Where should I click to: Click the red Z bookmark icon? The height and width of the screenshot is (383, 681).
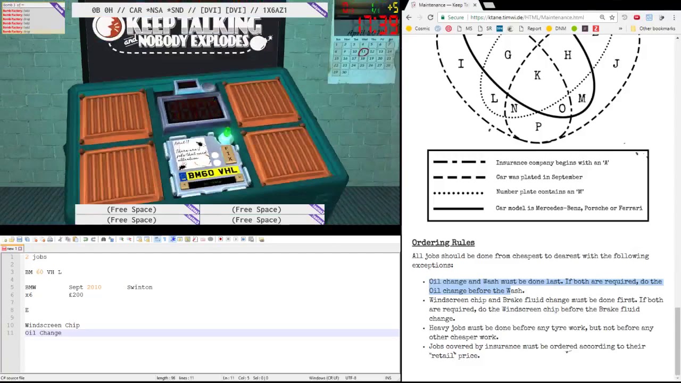pyautogui.click(x=595, y=28)
